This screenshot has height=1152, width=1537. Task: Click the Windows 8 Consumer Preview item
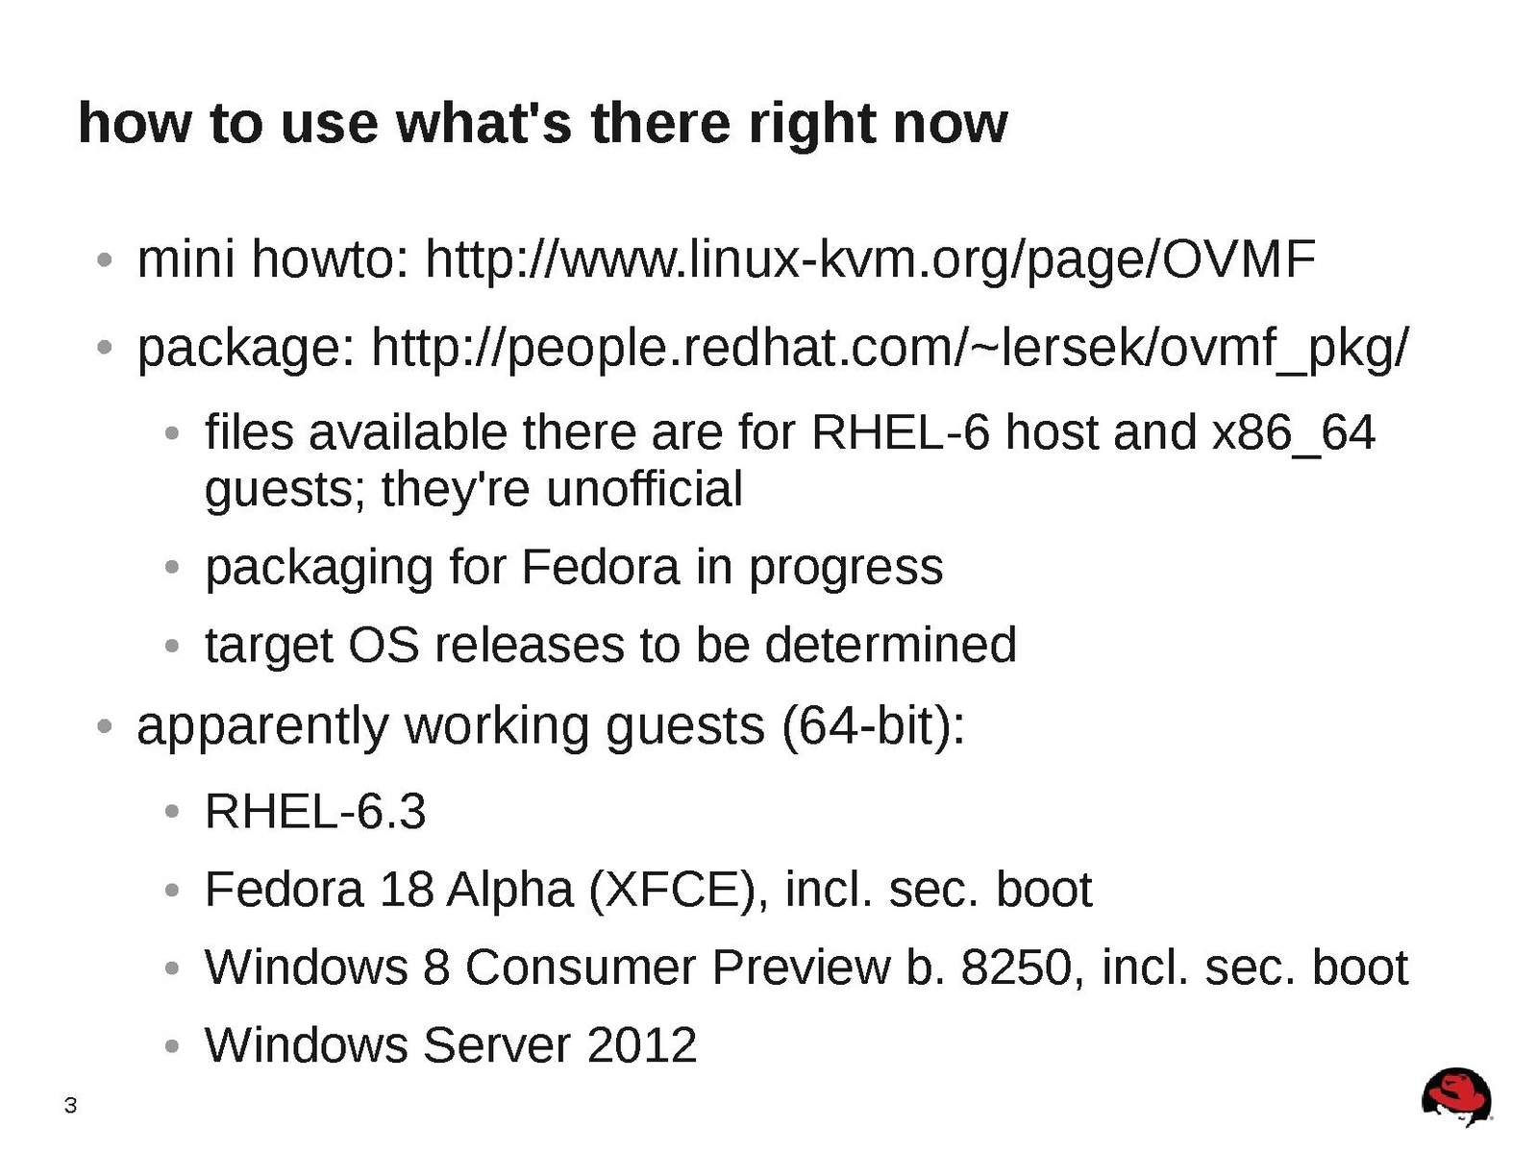(x=806, y=968)
